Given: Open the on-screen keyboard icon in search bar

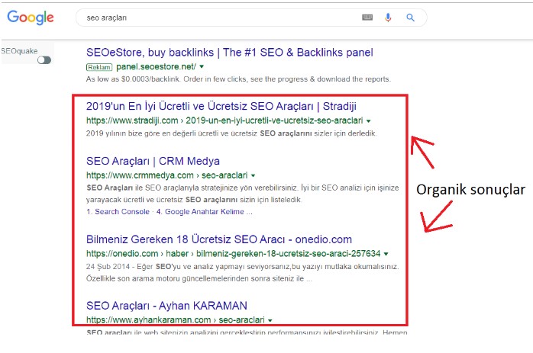Looking at the screenshot, I should coord(367,18).
